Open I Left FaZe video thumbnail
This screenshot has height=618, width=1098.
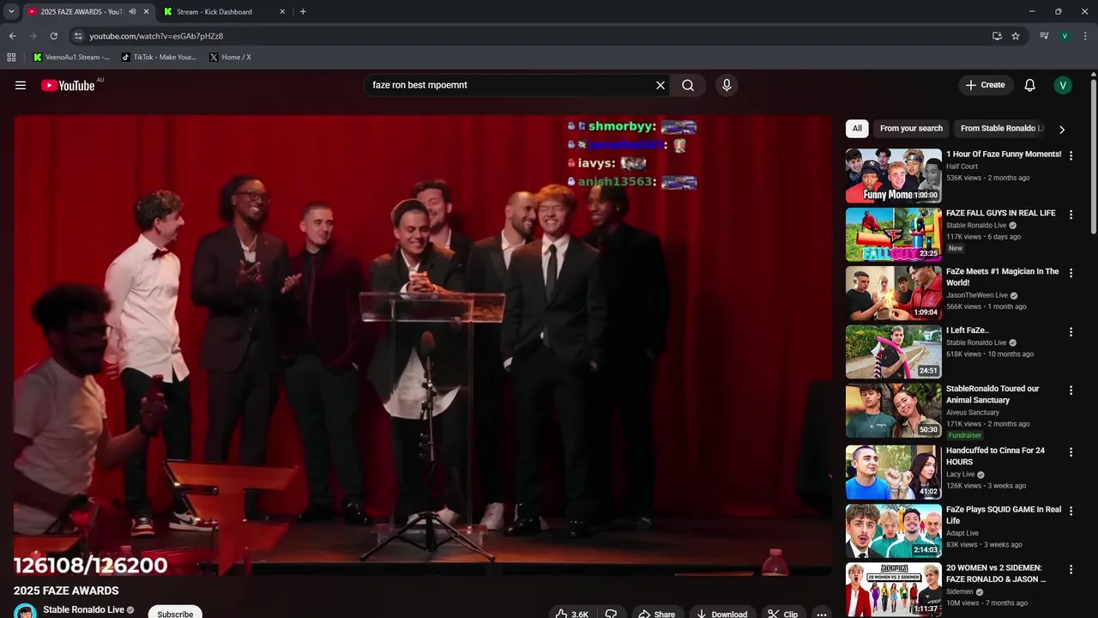(x=893, y=351)
